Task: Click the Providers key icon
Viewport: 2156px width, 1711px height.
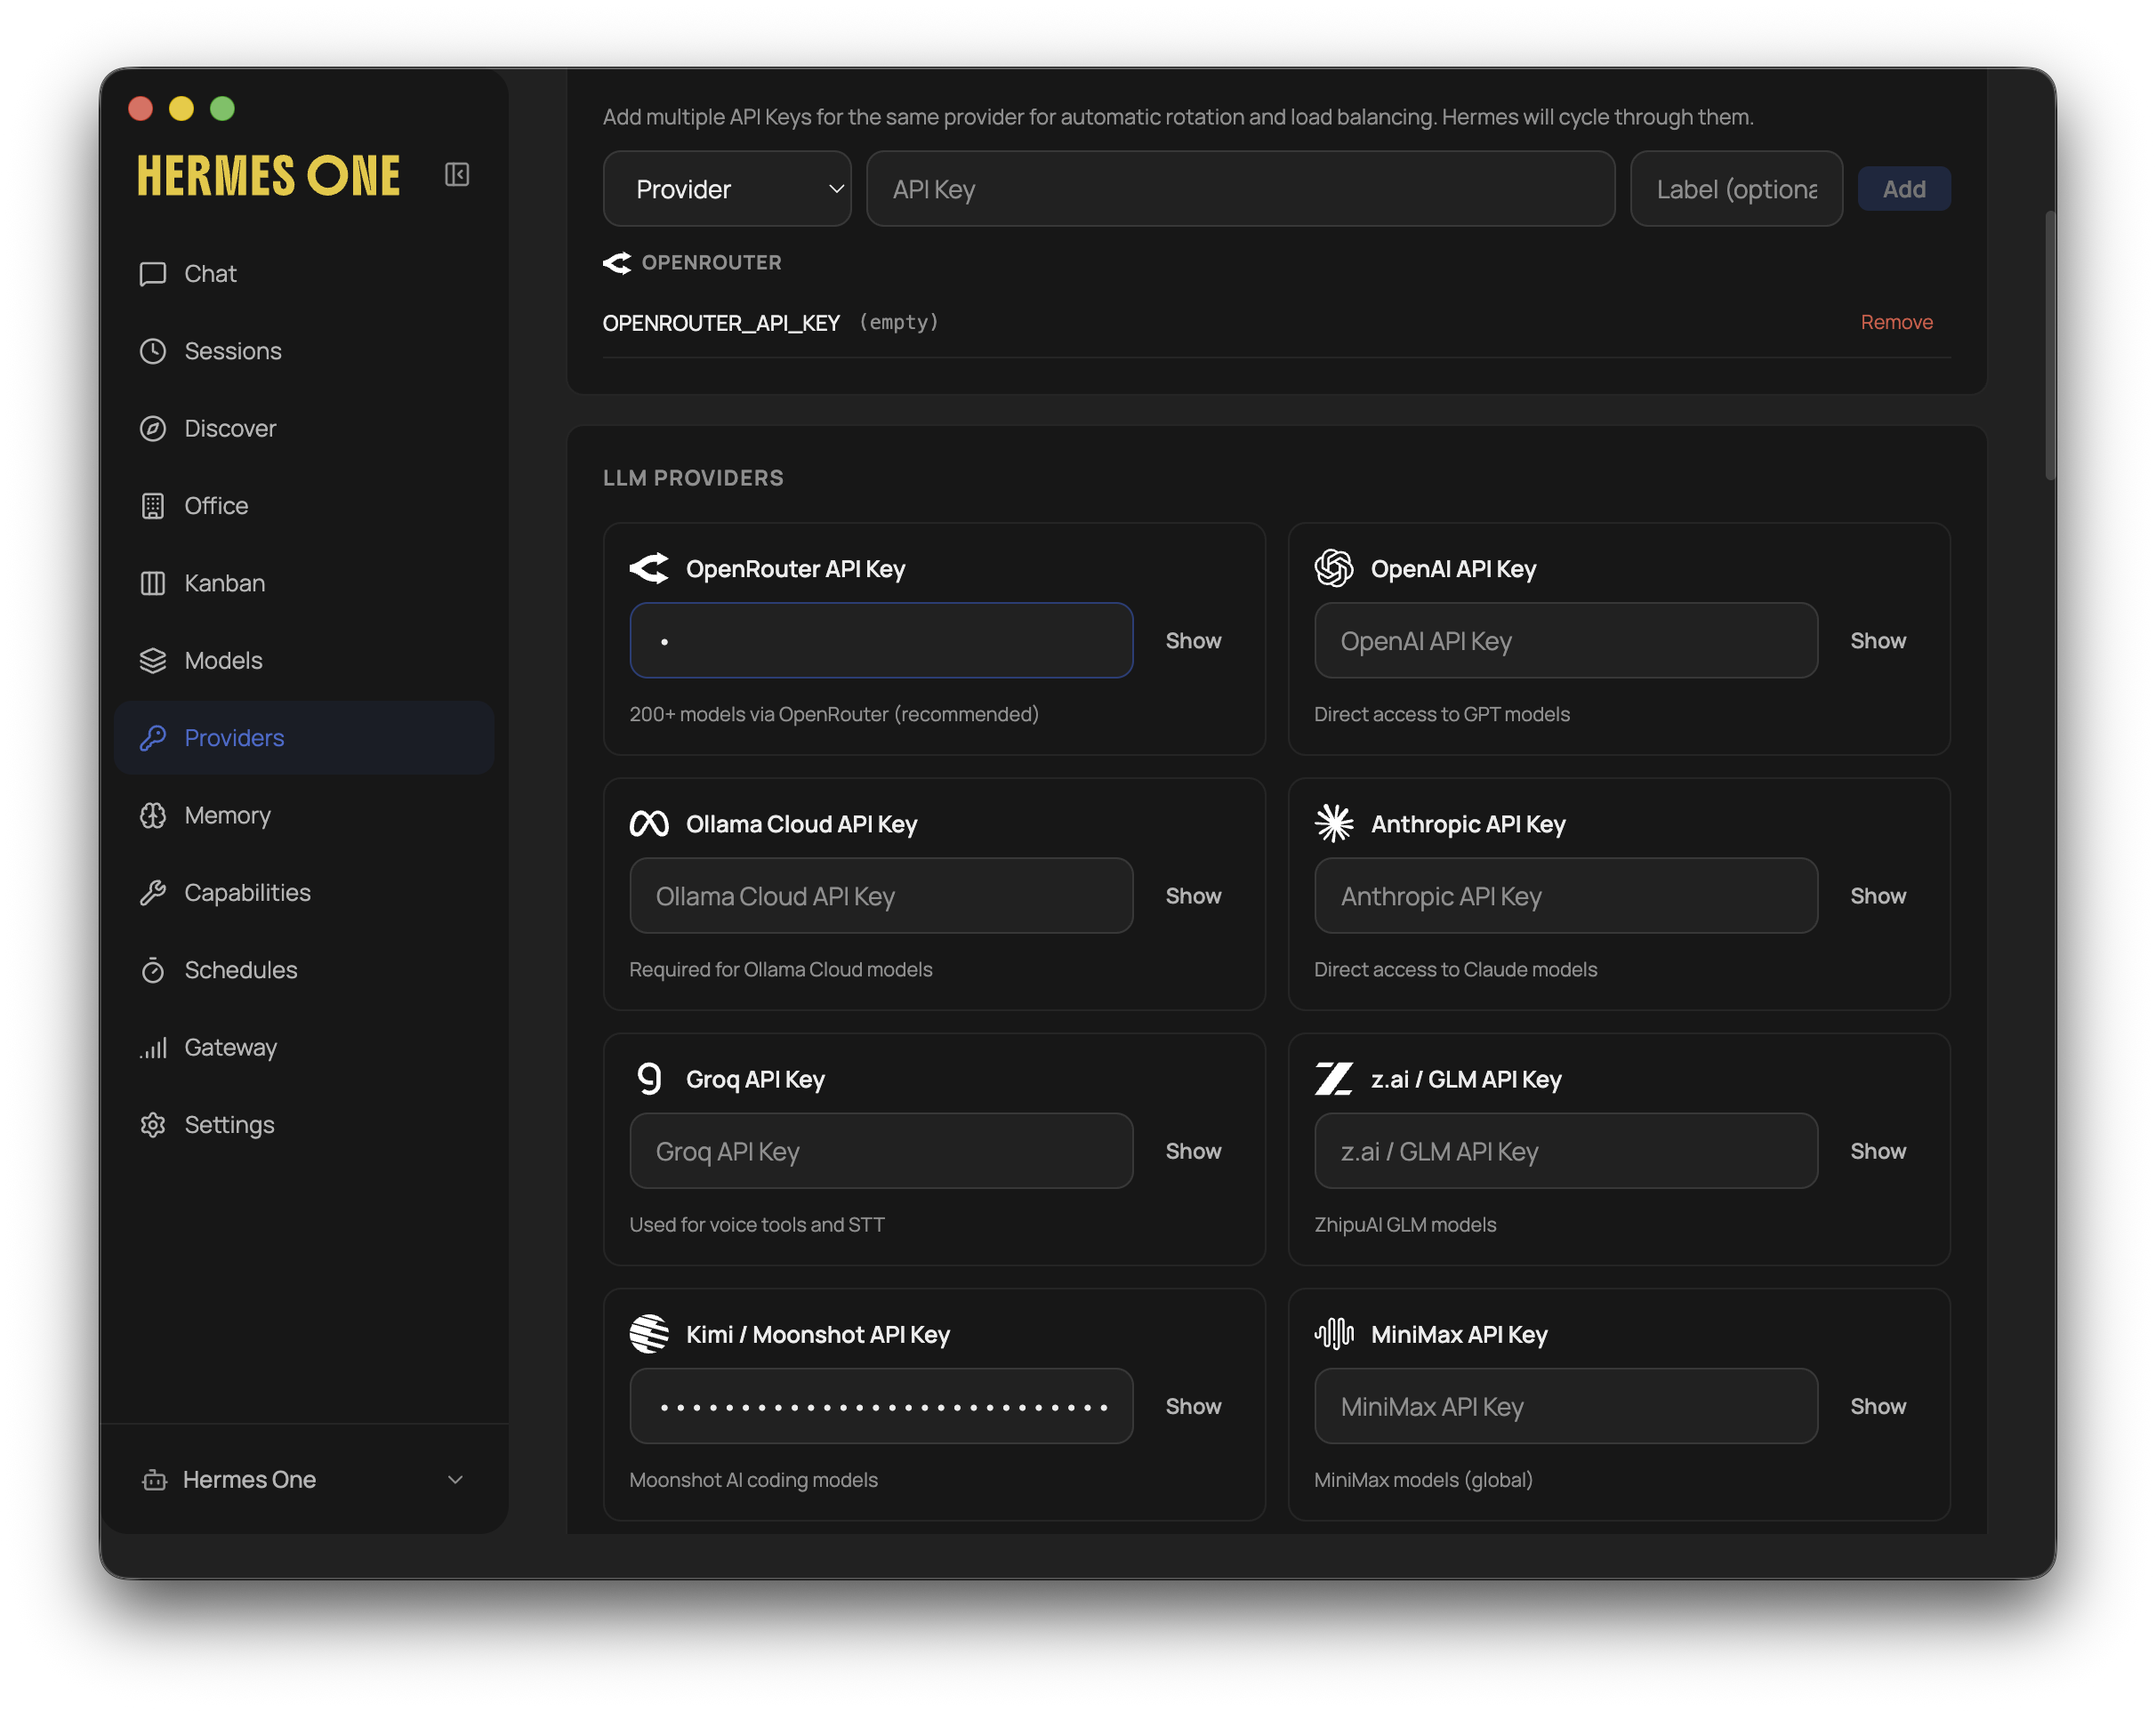Action: 153,738
